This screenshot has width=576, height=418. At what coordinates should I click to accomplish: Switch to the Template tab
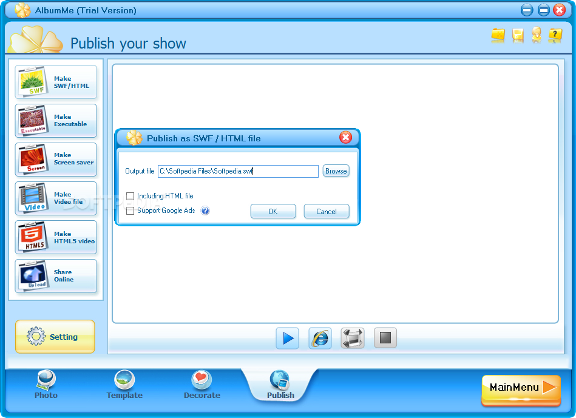point(124,385)
